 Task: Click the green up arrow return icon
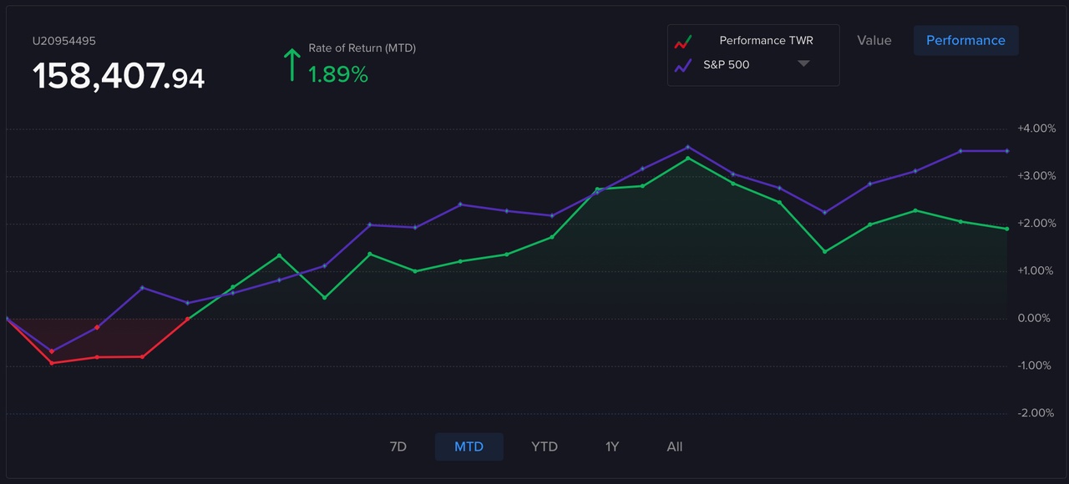click(x=291, y=65)
